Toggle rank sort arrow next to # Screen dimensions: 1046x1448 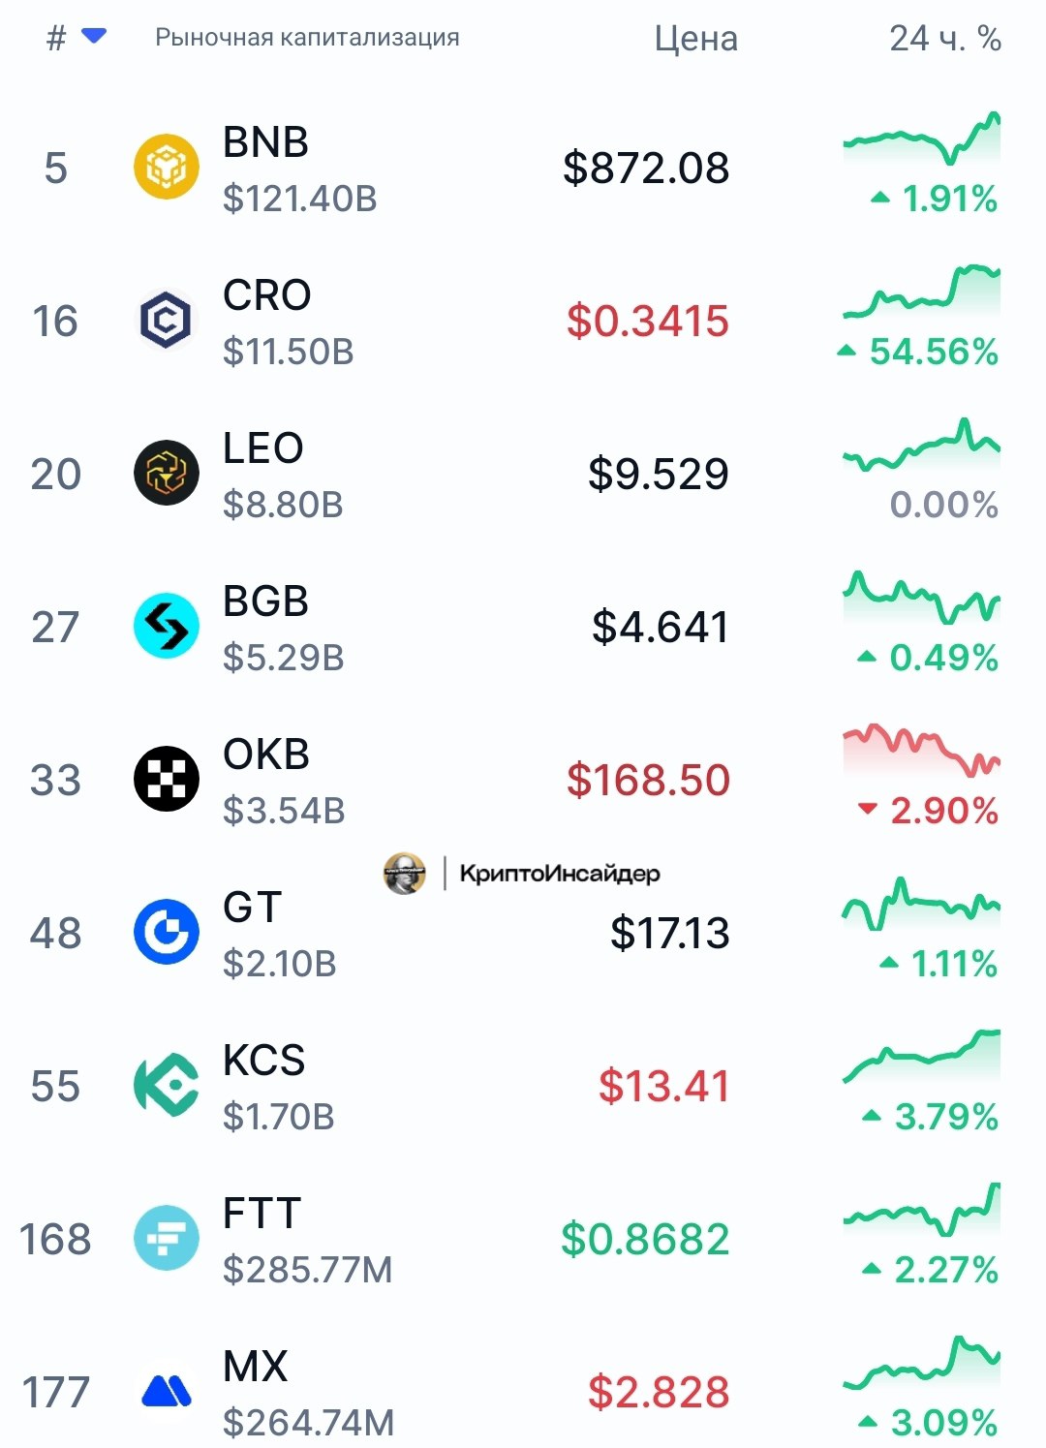pos(94,37)
